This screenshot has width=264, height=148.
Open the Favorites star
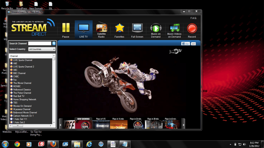(119, 30)
